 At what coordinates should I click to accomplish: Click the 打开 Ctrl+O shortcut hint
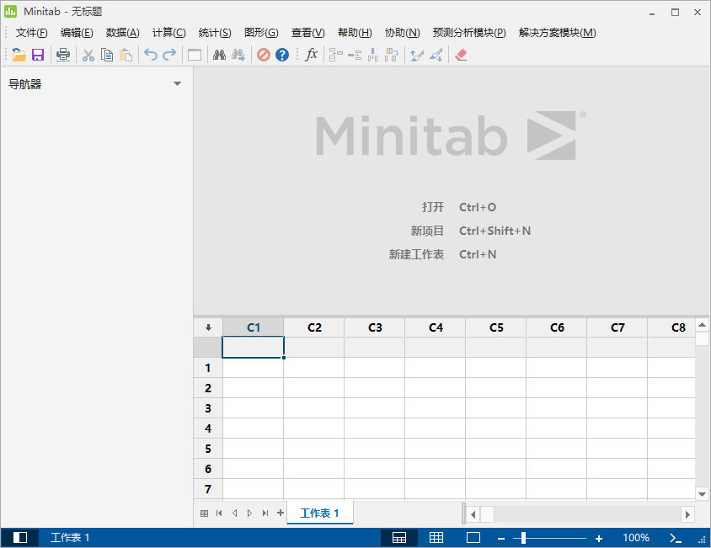pos(459,207)
